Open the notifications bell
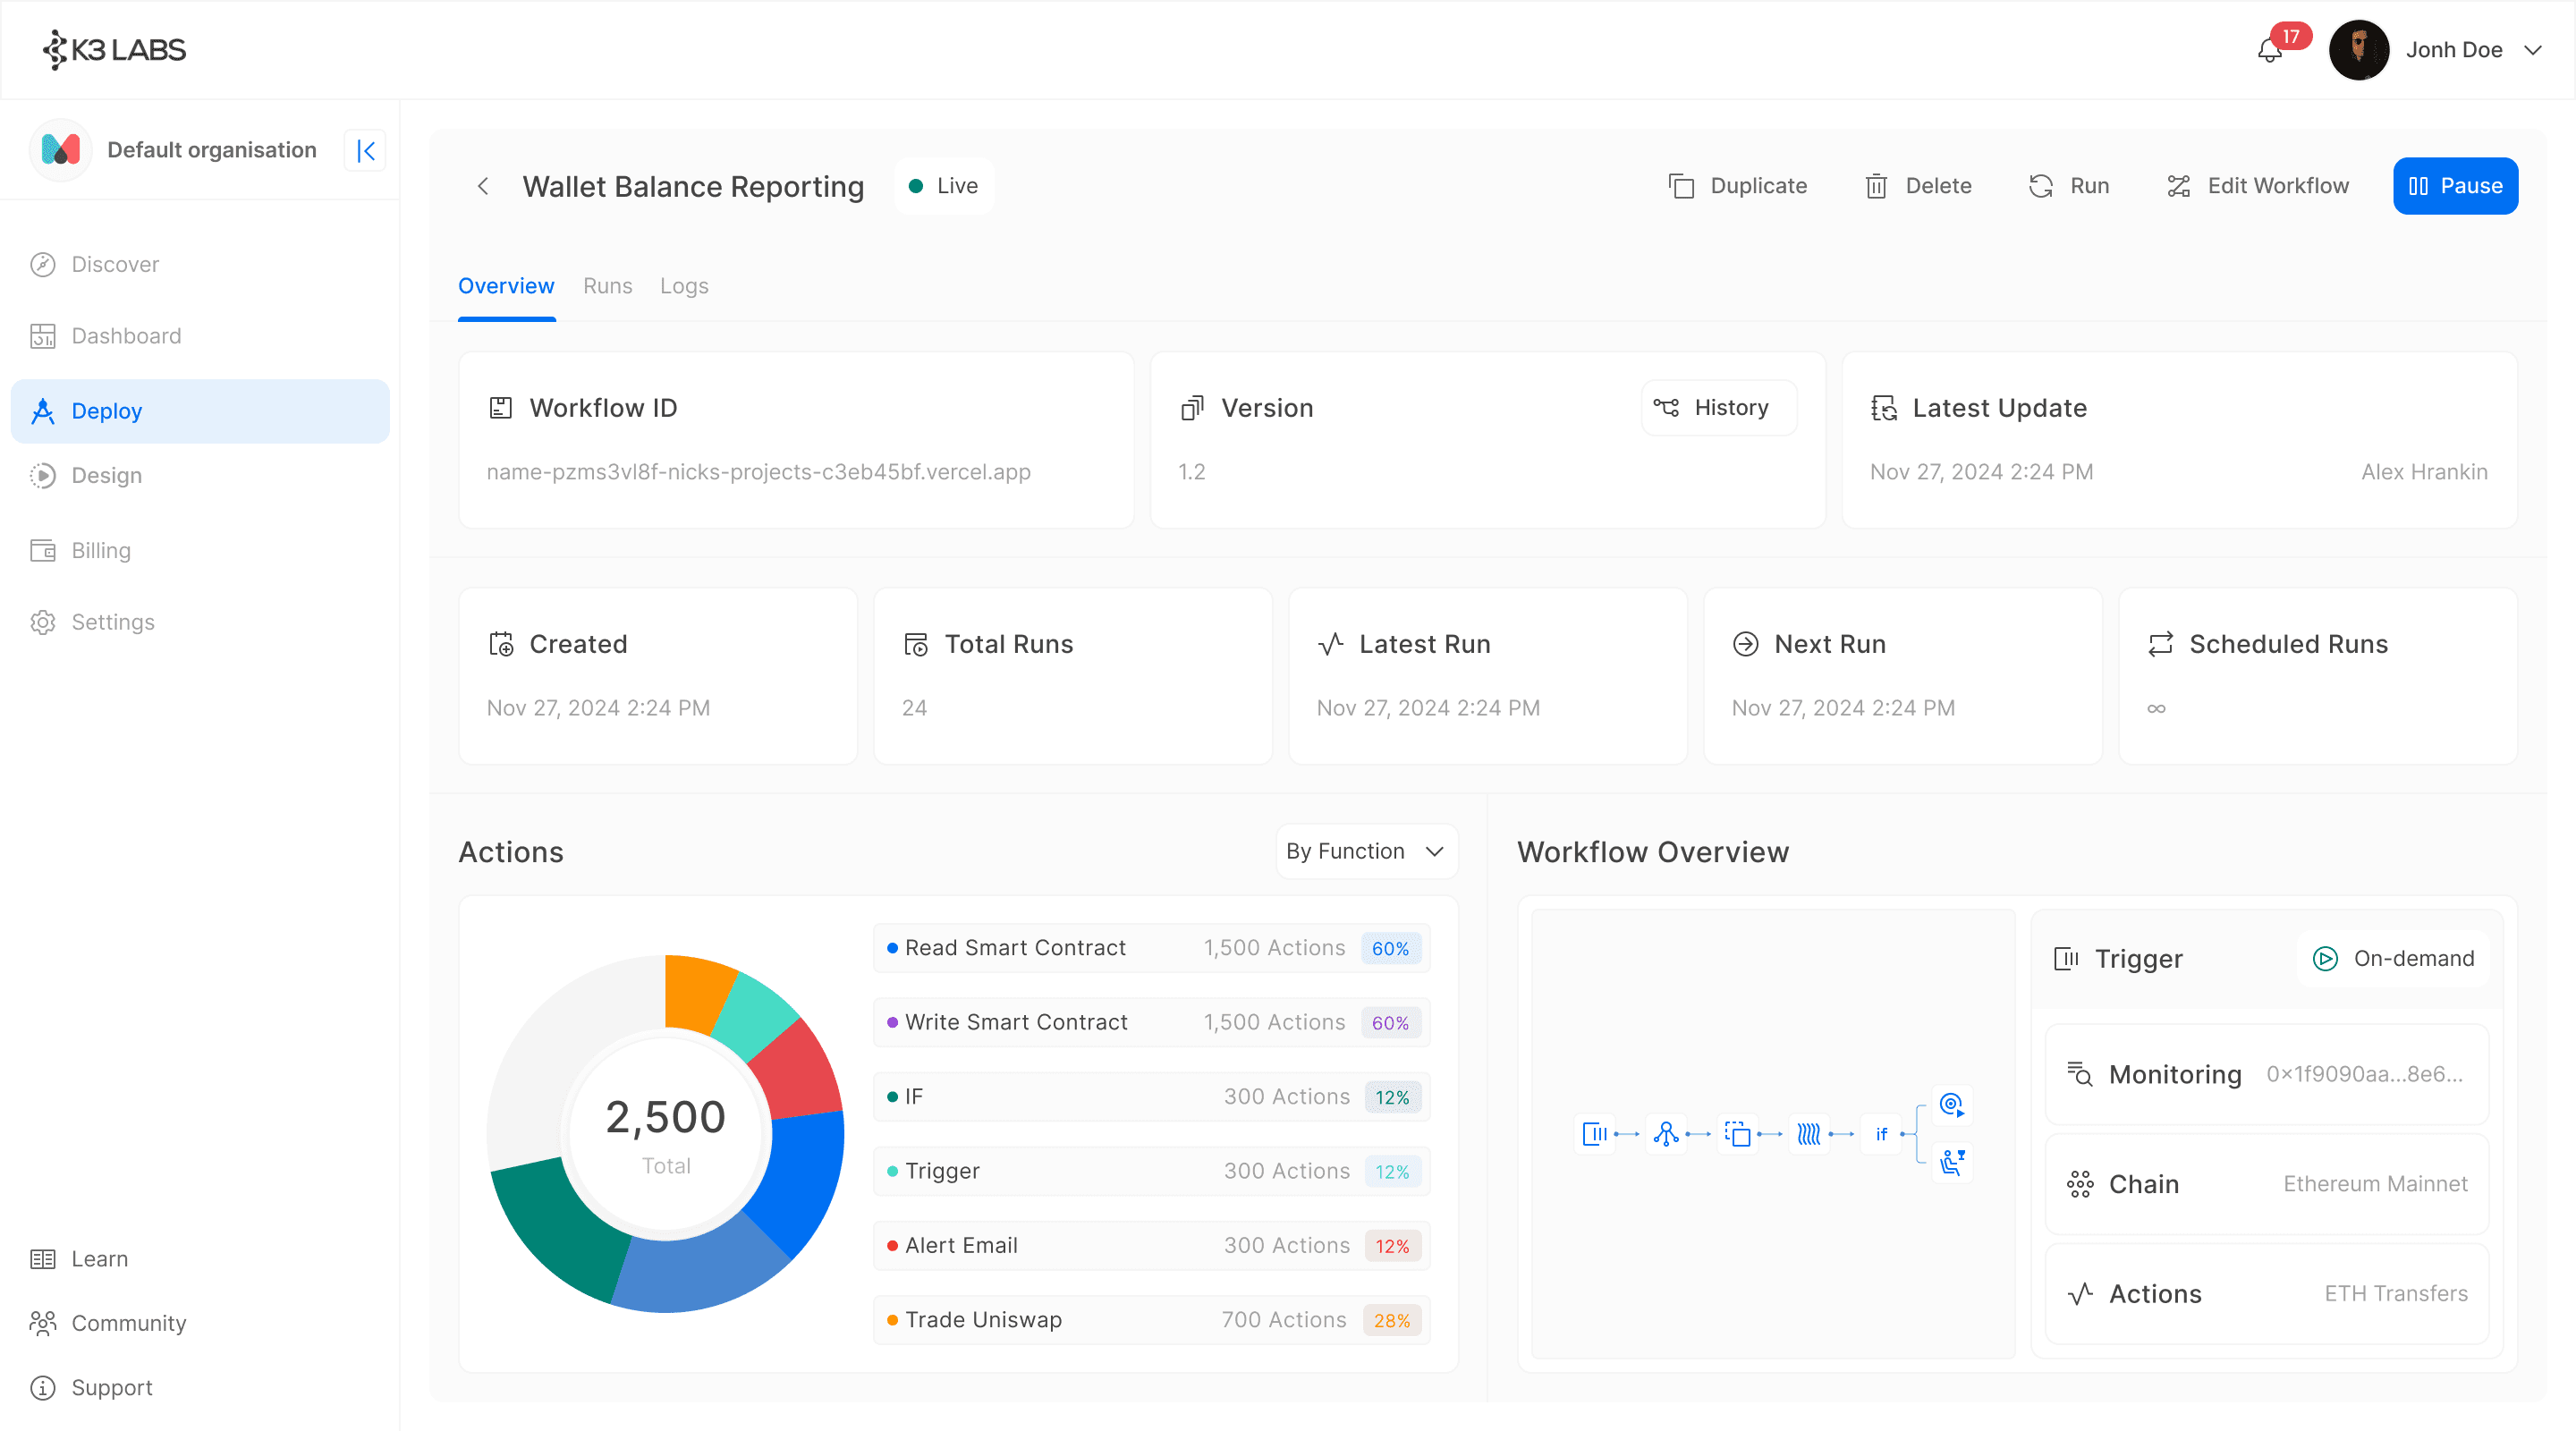Screen dimensions: 2576x1431 [x=2269, y=50]
